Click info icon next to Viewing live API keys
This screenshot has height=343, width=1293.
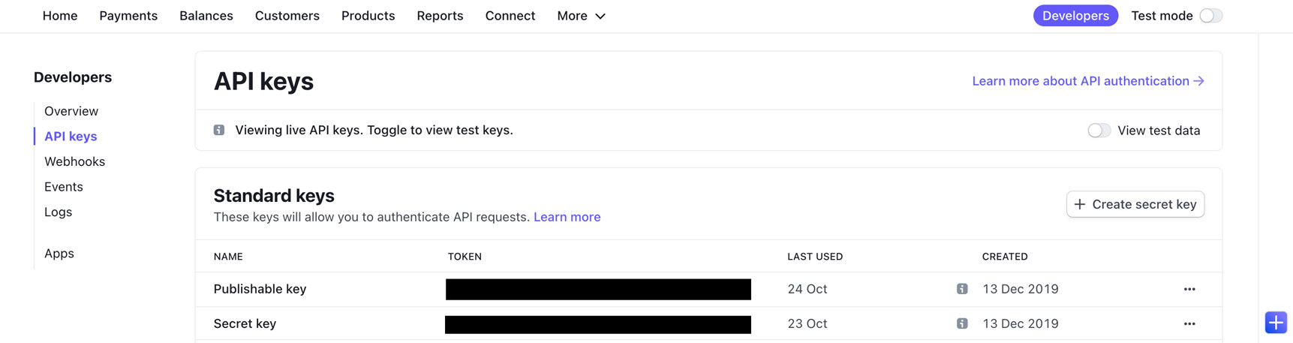click(x=219, y=130)
